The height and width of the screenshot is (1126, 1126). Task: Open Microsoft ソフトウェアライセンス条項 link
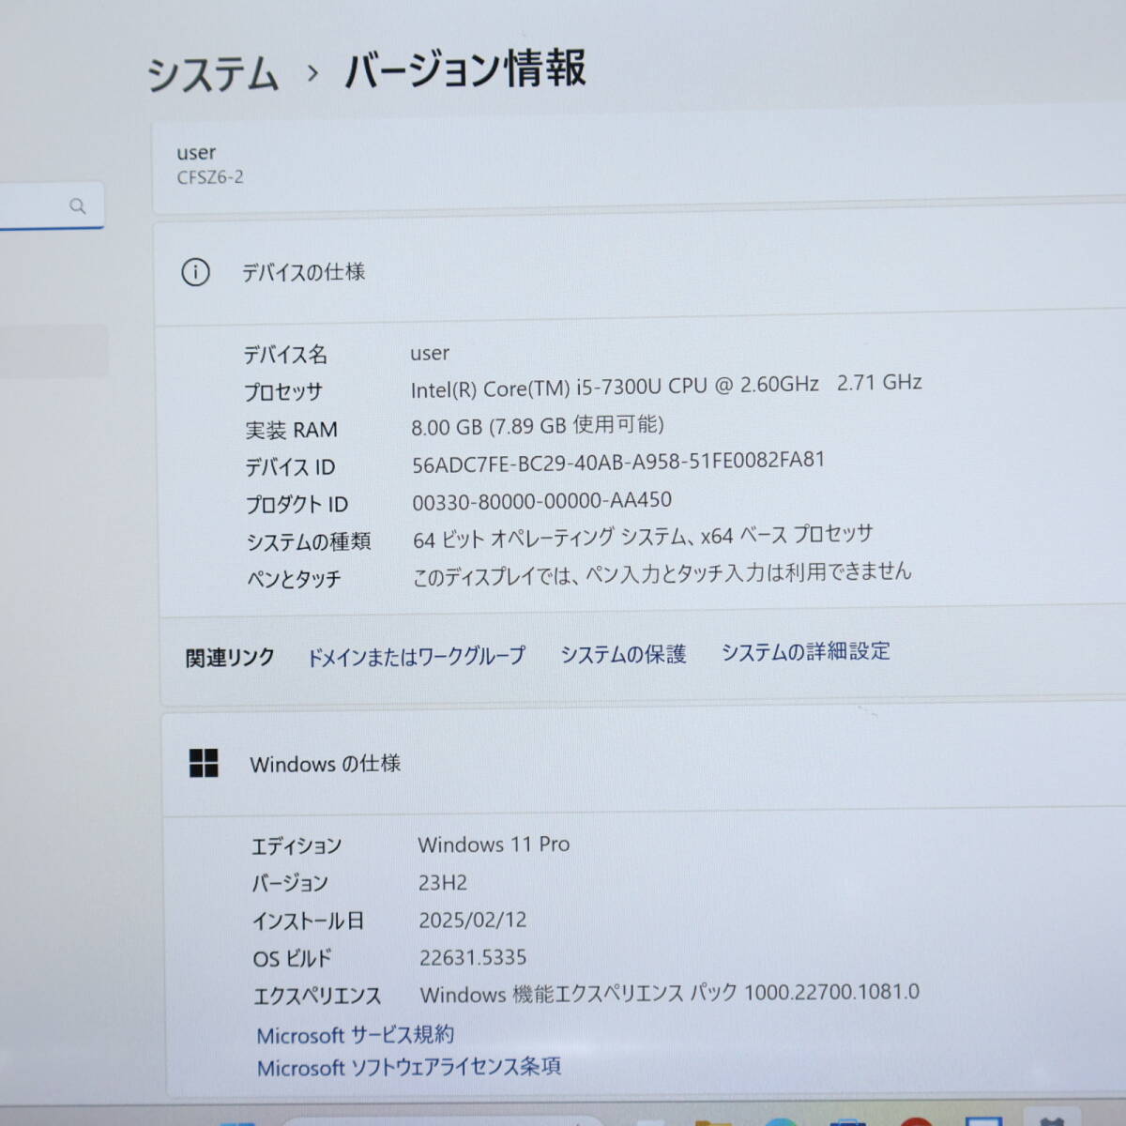[409, 1067]
